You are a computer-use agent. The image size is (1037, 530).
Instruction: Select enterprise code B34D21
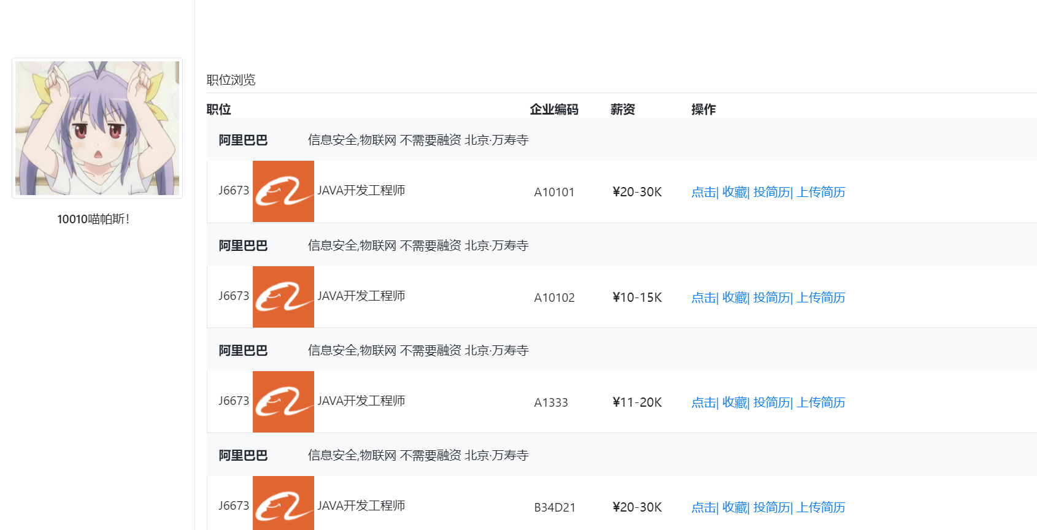(x=555, y=507)
